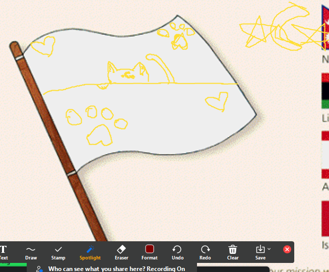The width and height of the screenshot is (329, 272).
Task: Click the 'Who can see what you share here?' notice
Action: [x=116, y=268]
